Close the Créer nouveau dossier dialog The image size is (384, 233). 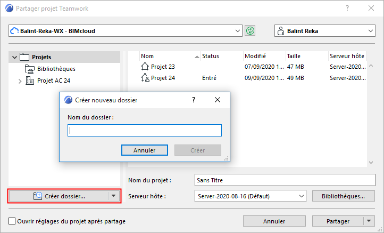click(x=218, y=100)
